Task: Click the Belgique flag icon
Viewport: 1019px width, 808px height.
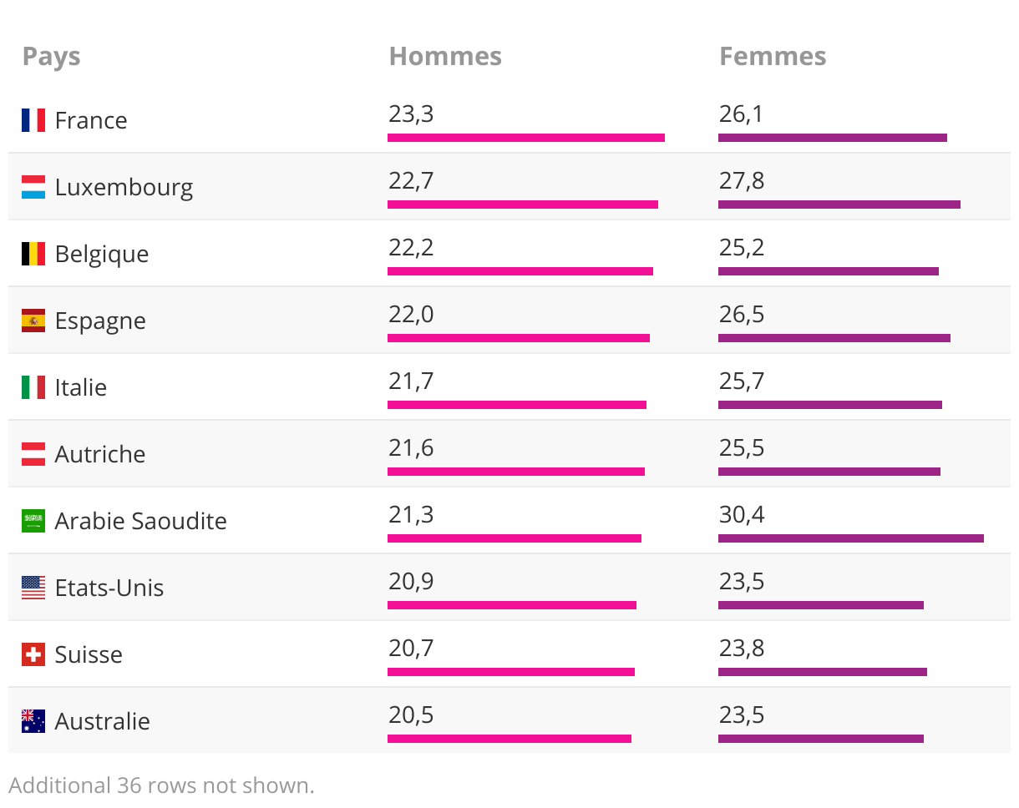Action: pyautogui.click(x=33, y=254)
